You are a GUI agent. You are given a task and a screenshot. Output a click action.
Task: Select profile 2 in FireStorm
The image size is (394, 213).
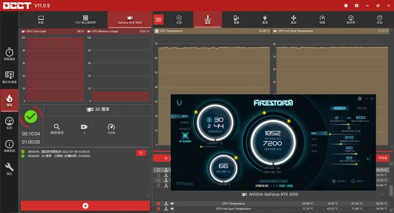[274, 186]
